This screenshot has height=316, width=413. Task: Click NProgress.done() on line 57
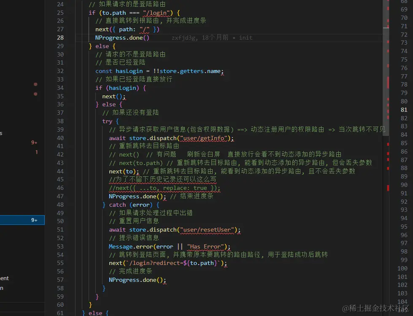pos(136,280)
